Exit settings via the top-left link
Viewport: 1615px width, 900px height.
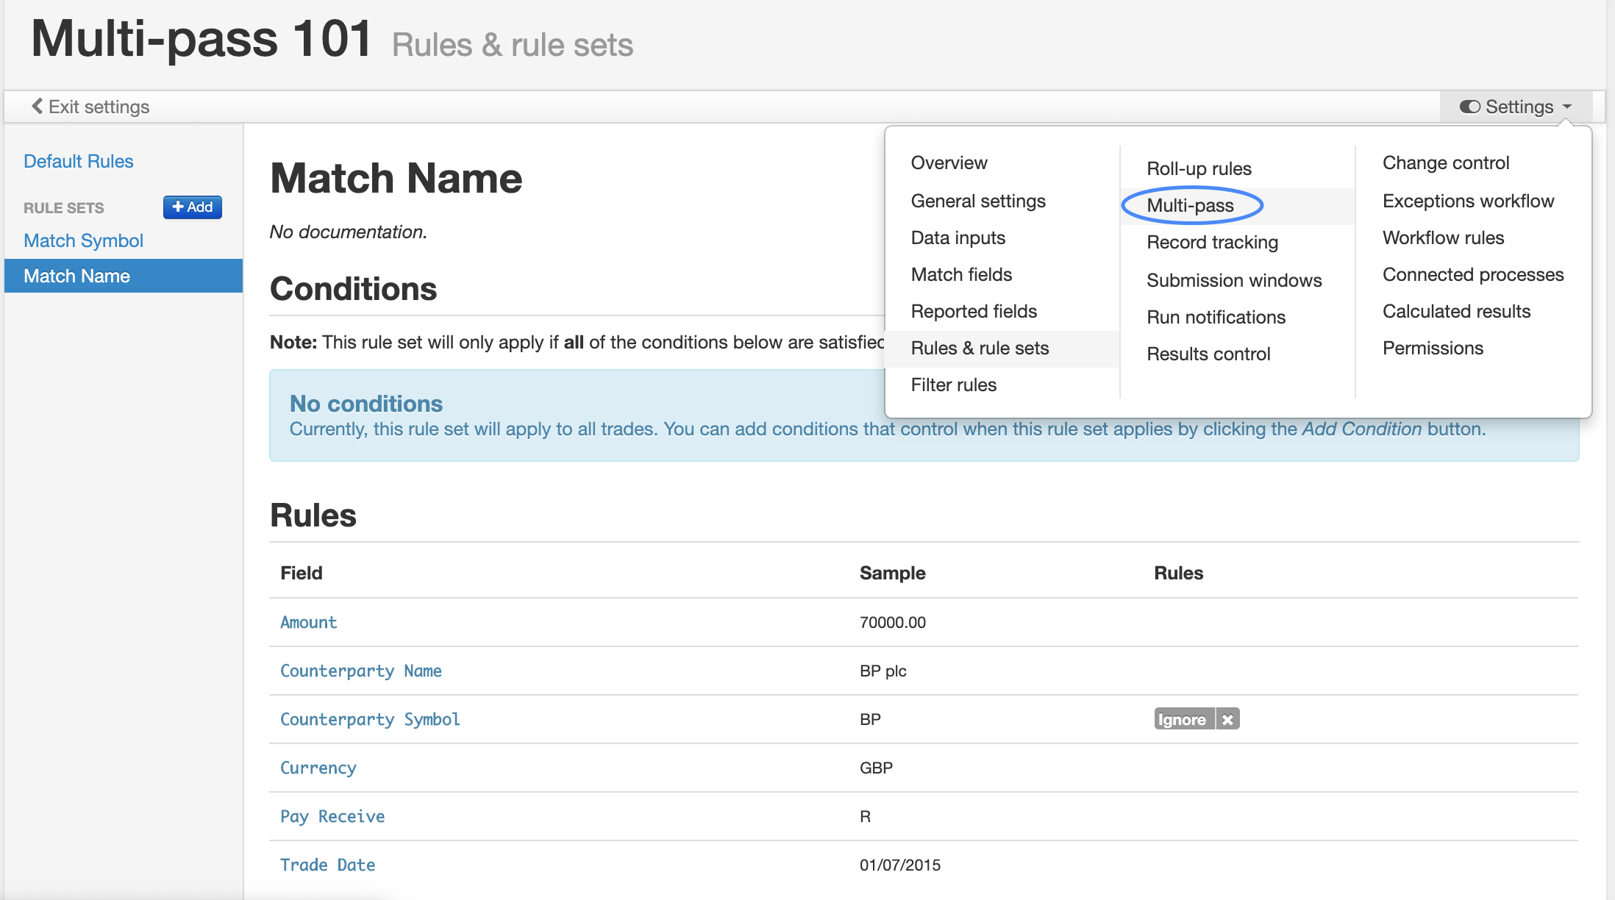coord(90,107)
